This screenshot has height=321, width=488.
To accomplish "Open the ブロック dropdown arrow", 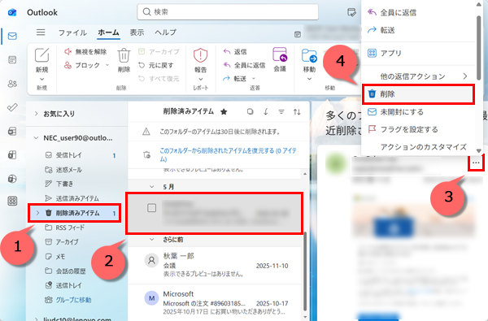I will pyautogui.click(x=107, y=65).
